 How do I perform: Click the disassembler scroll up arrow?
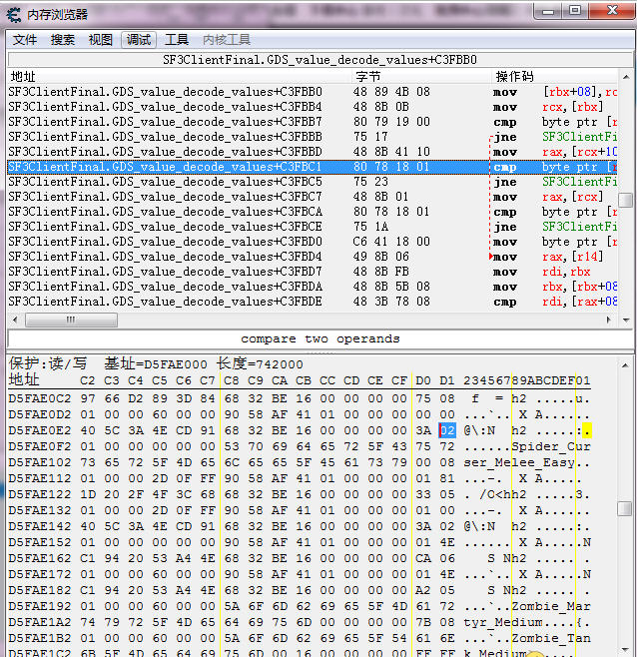(626, 77)
